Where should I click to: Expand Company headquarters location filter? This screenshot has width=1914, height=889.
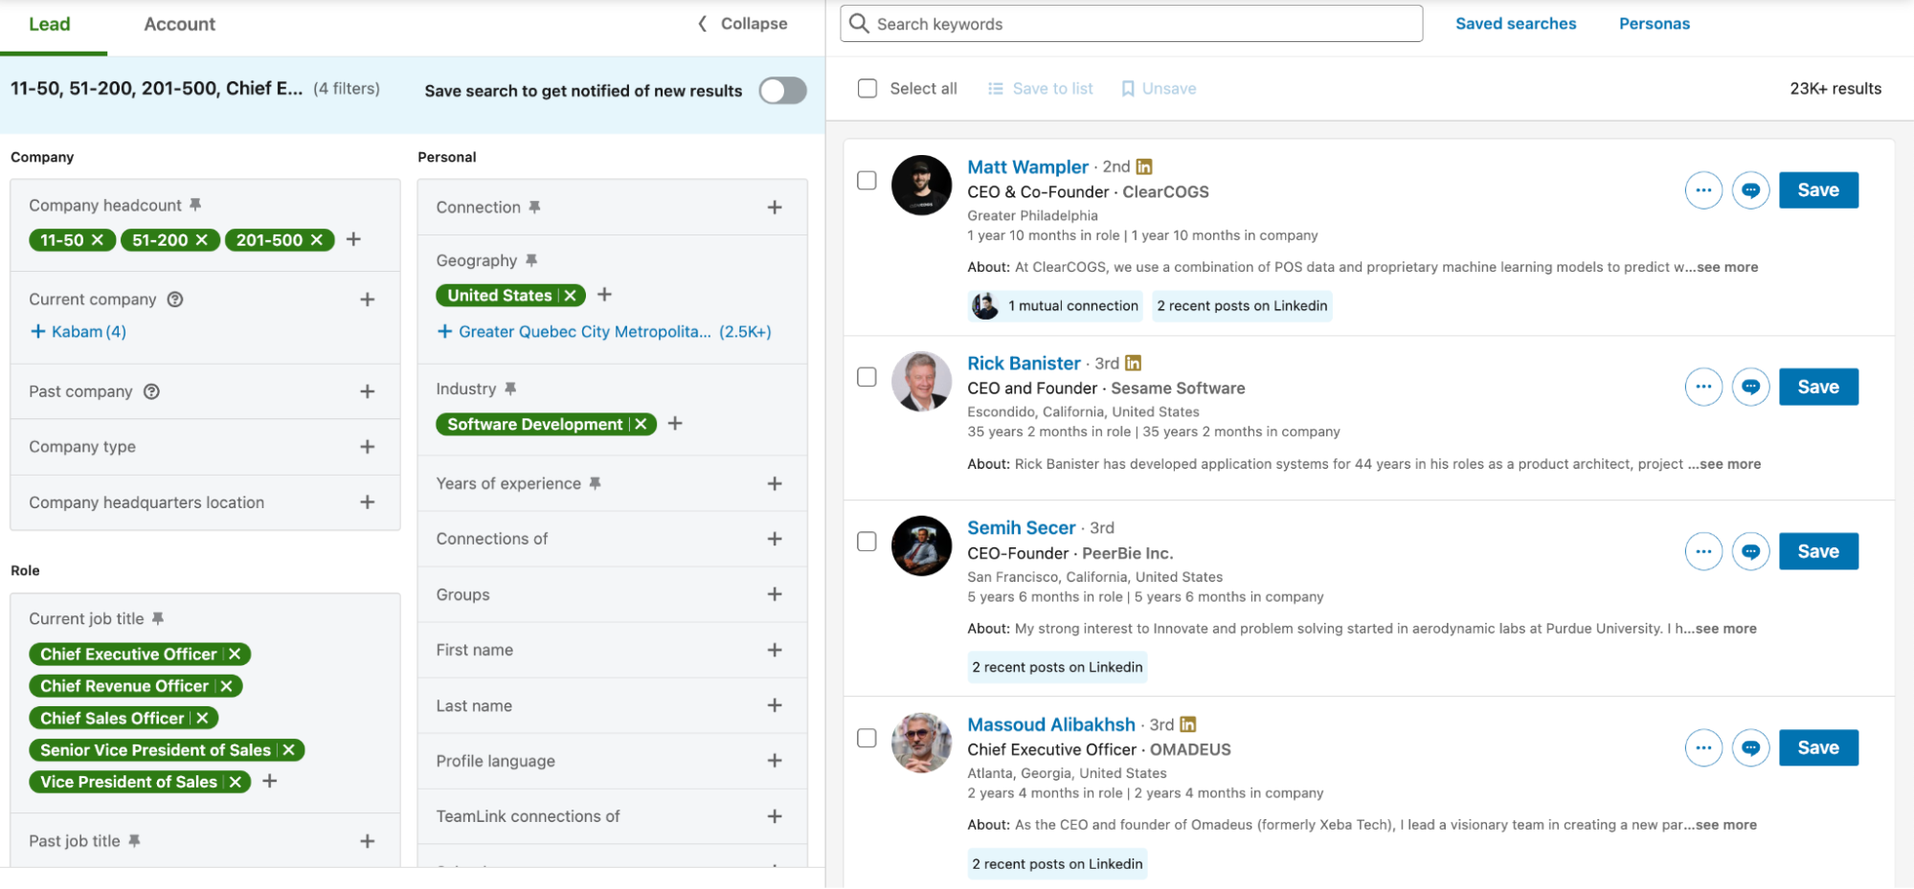pyautogui.click(x=367, y=502)
